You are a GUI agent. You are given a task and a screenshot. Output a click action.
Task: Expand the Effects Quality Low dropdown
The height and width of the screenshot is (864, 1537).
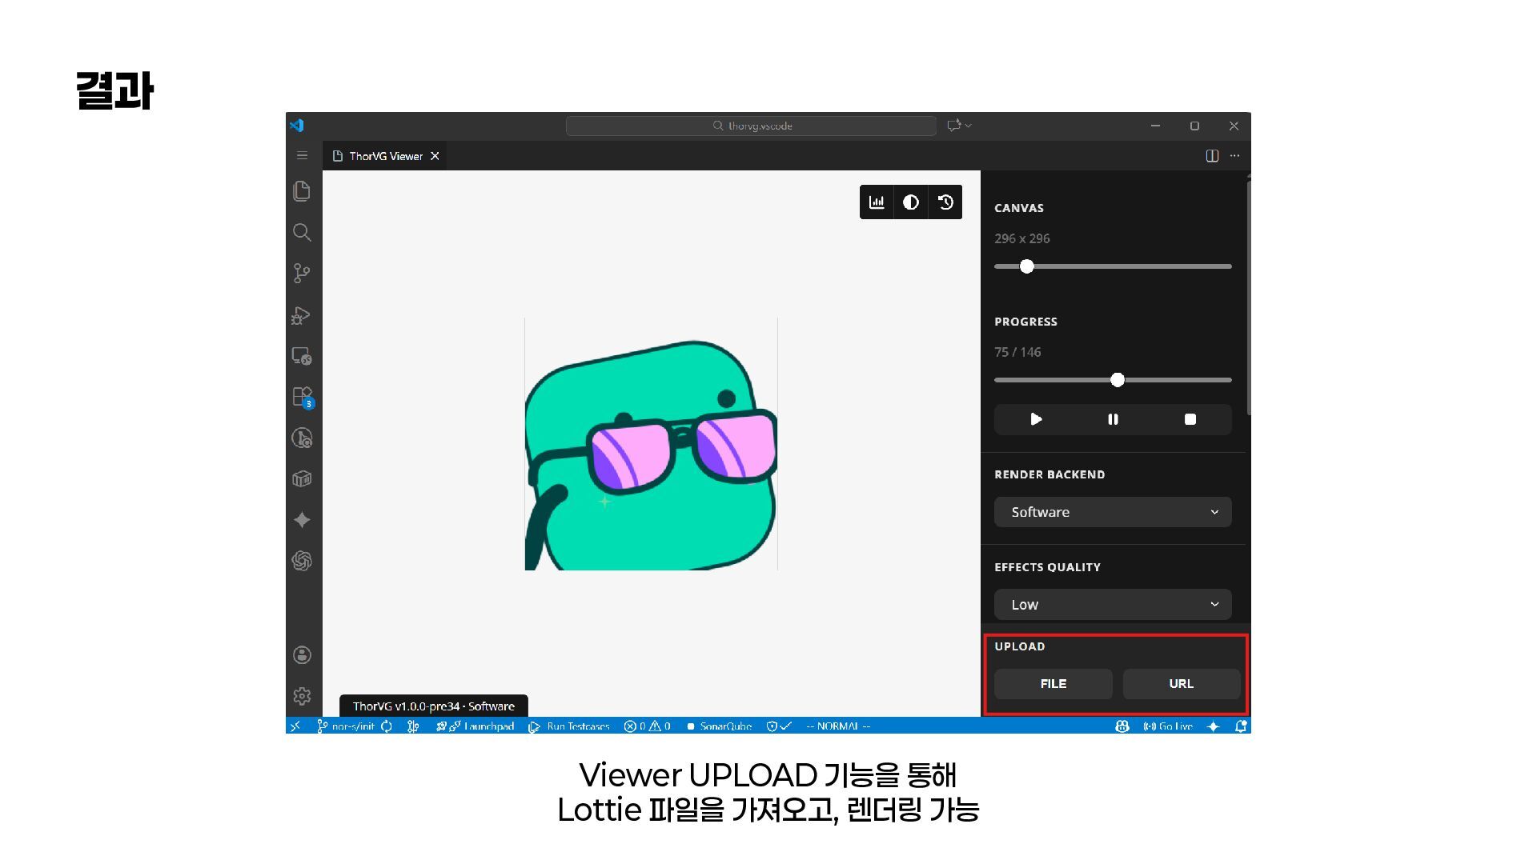tap(1112, 605)
